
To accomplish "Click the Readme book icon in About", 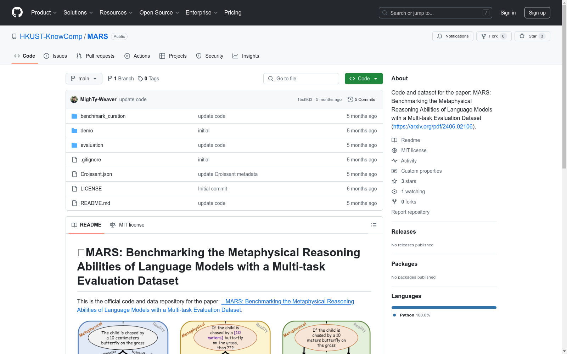I will tap(394, 140).
